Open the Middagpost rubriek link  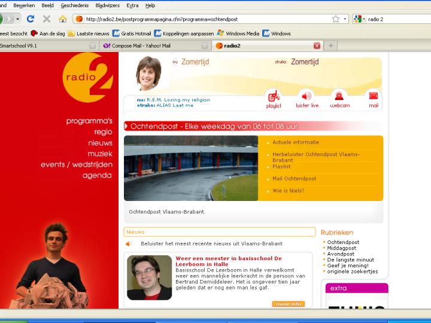(341, 248)
